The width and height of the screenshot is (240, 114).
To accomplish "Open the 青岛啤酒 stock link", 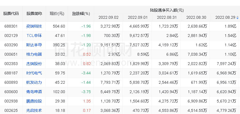I will 34,92.
